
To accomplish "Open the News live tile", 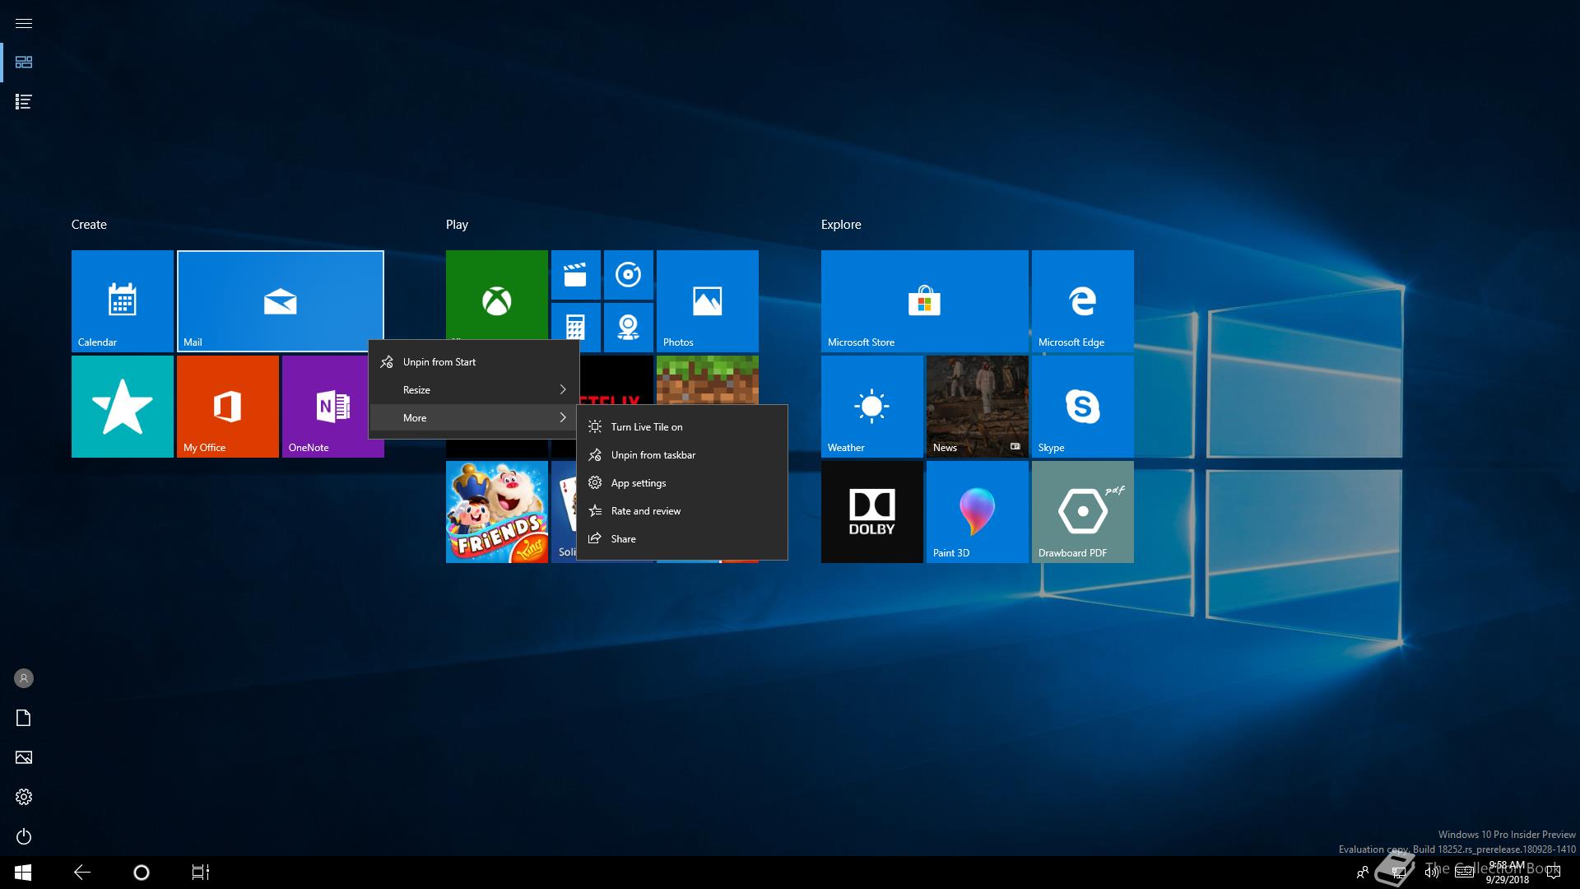I will tap(978, 407).
